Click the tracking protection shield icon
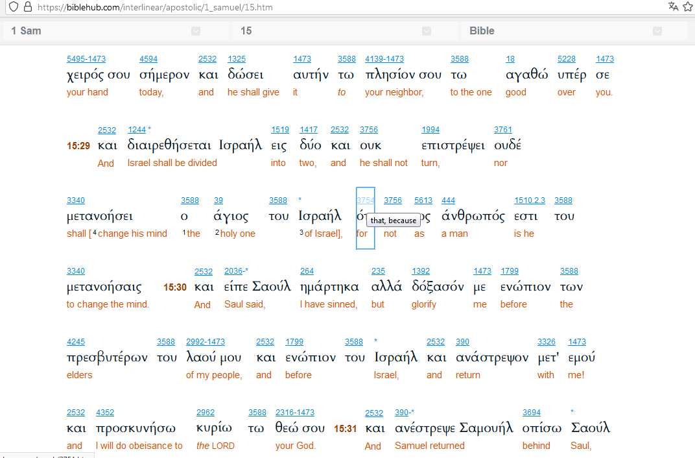 tap(14, 6)
